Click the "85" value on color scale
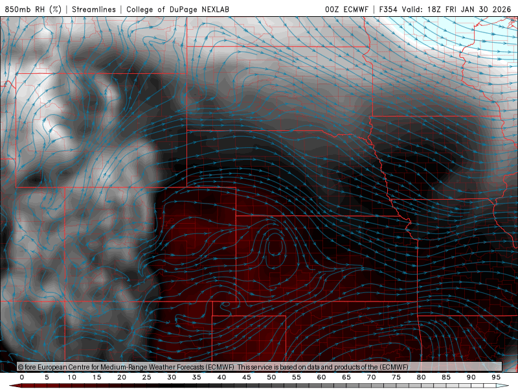Screen dimensions: 518x389 click(446, 377)
